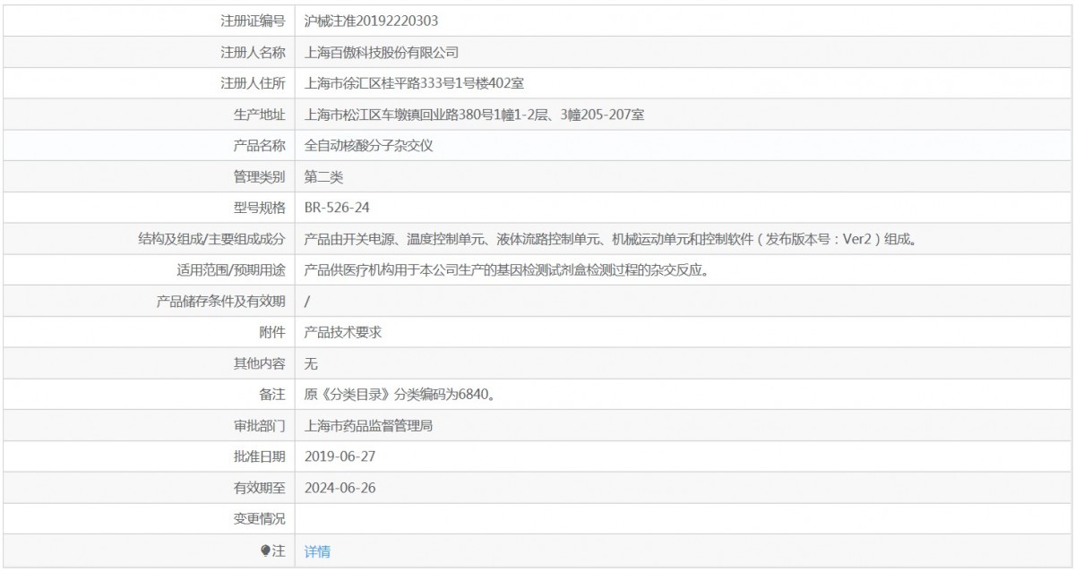Click the 管理类别 label
1075x571 pixels.
pyautogui.click(x=259, y=176)
